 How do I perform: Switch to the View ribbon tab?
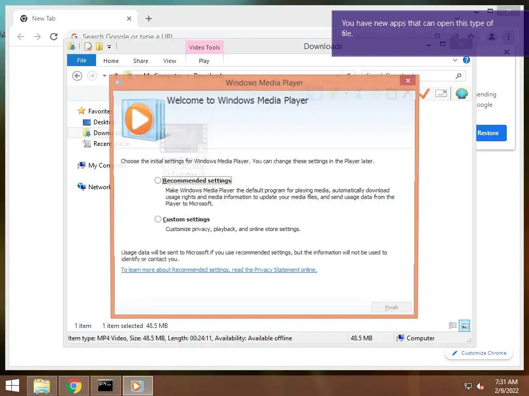click(169, 61)
